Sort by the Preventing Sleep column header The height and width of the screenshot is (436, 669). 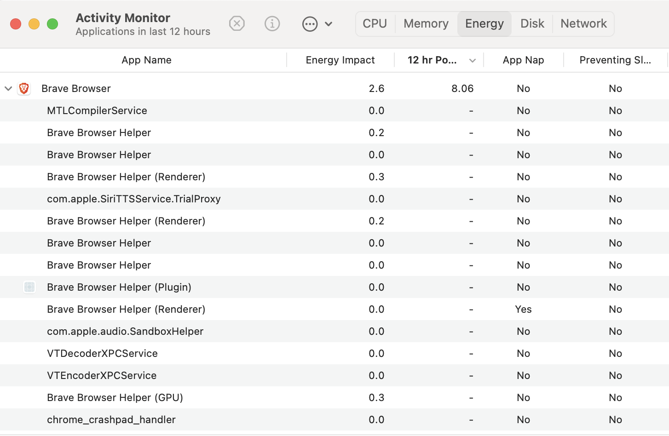click(616, 60)
